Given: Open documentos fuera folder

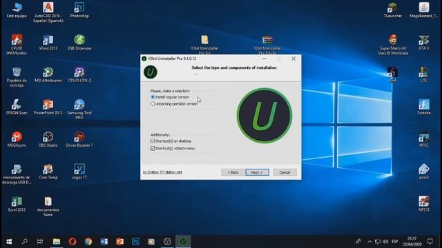Looking at the screenshot, I should tap(48, 207).
